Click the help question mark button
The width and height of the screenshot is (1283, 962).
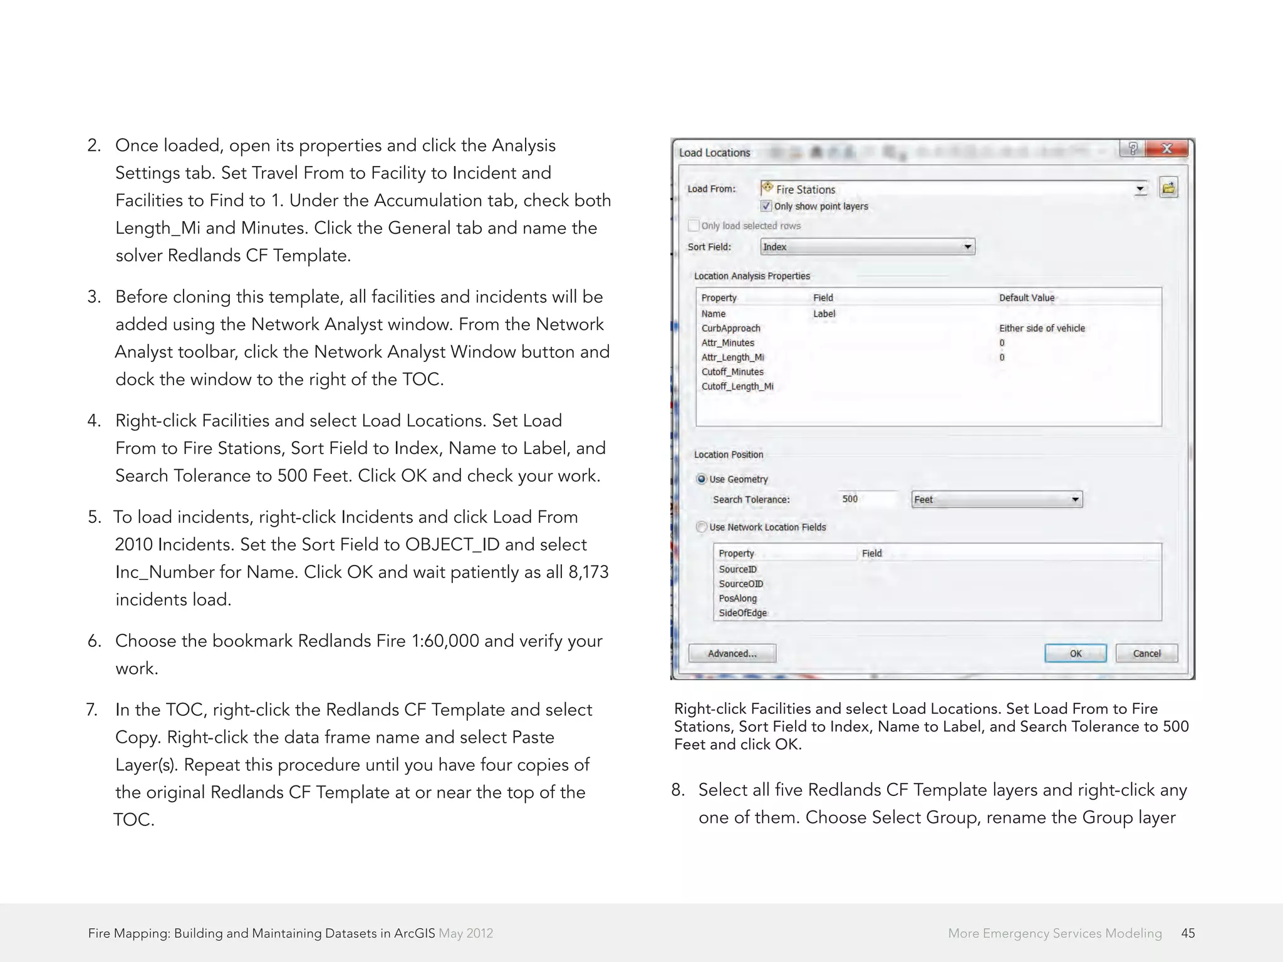(1132, 148)
